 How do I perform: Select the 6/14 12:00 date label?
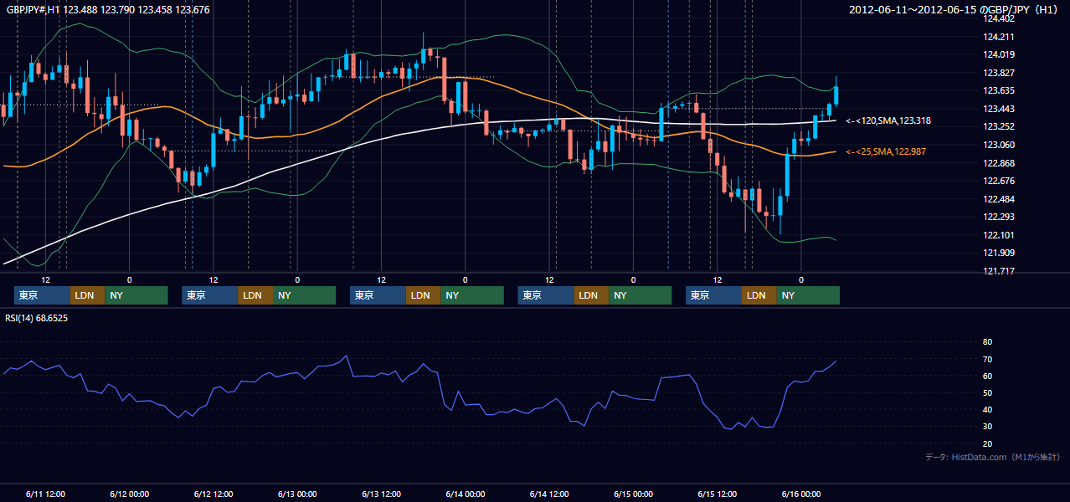click(x=549, y=494)
